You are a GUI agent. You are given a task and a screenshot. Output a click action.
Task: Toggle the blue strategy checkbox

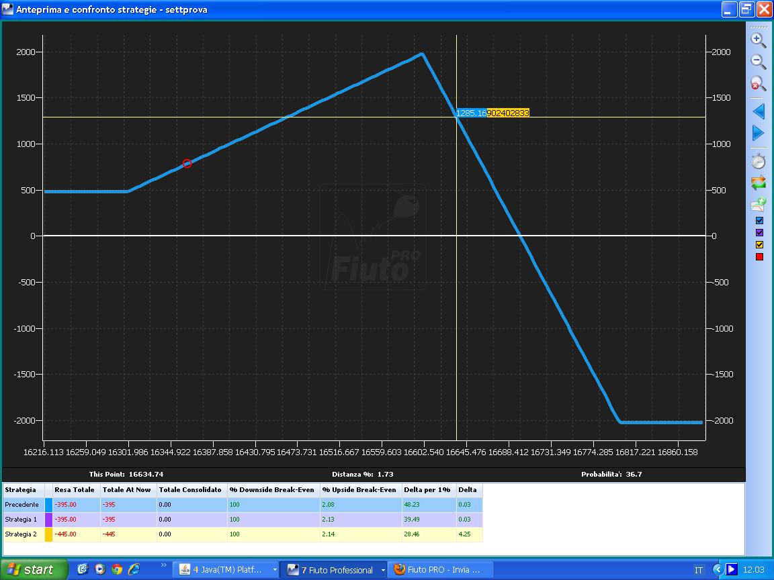[760, 220]
